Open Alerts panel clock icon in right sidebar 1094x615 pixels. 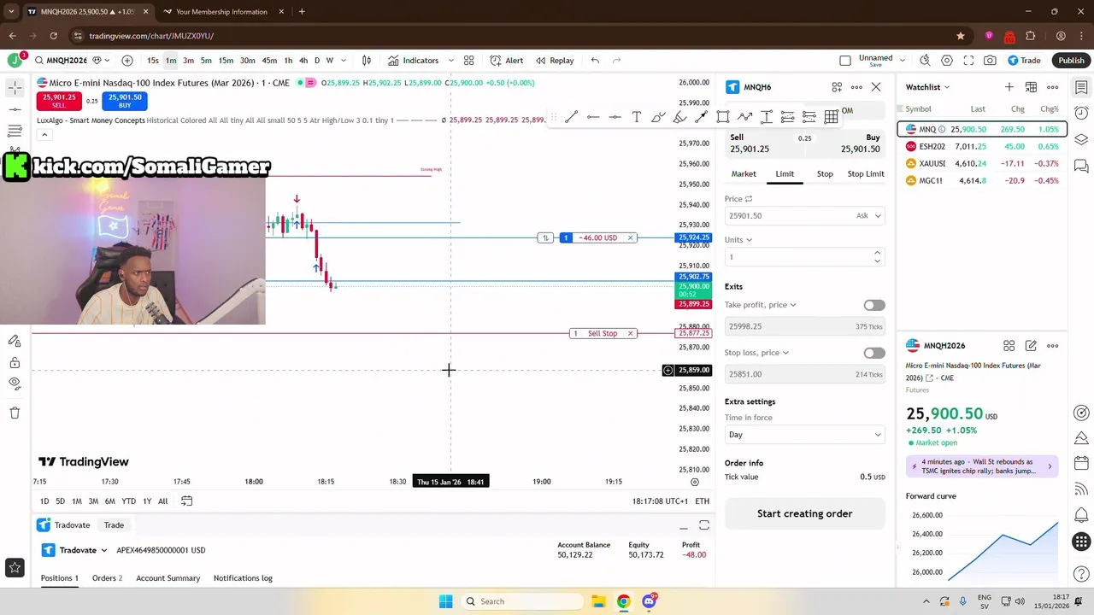[x=1081, y=114]
